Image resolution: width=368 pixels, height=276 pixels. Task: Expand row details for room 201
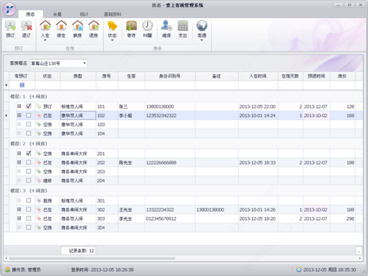(19, 153)
